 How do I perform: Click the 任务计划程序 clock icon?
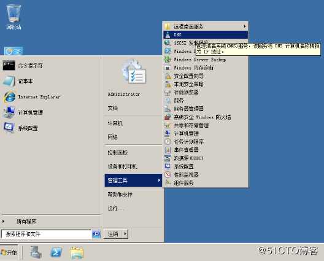click(168, 142)
